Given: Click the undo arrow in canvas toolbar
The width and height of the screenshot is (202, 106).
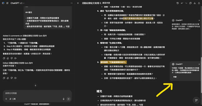Looking at the screenshot, I should (x=182, y=3).
